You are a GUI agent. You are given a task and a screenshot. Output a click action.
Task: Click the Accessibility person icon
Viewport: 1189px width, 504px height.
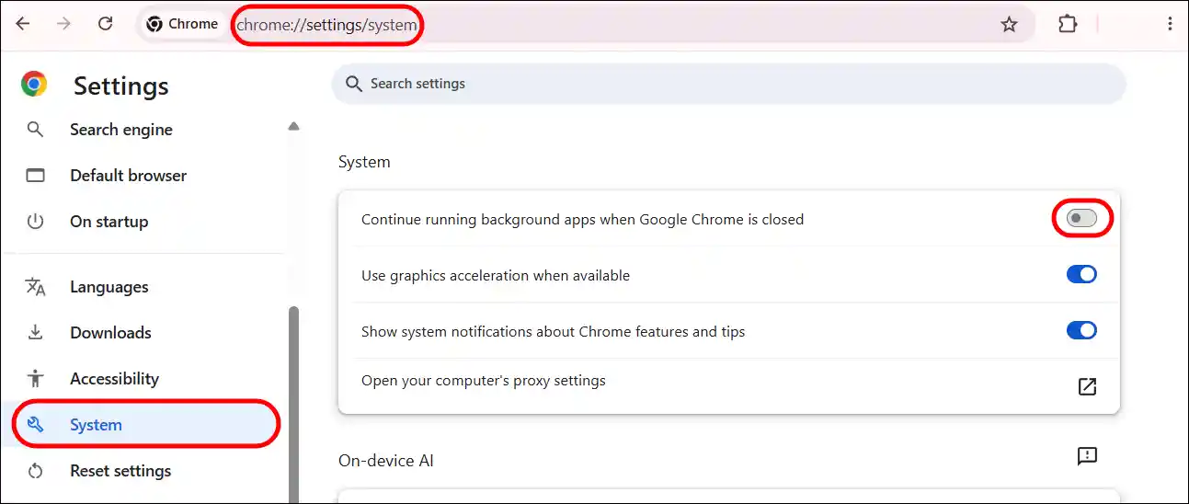click(x=35, y=379)
